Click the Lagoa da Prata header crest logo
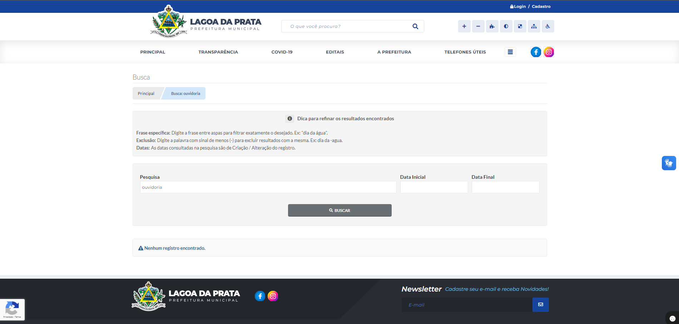This screenshot has width=679, height=324. pos(169,21)
